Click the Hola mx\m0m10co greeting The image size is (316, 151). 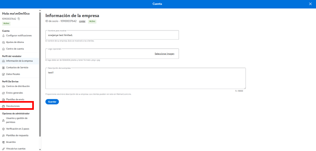click(x=16, y=13)
